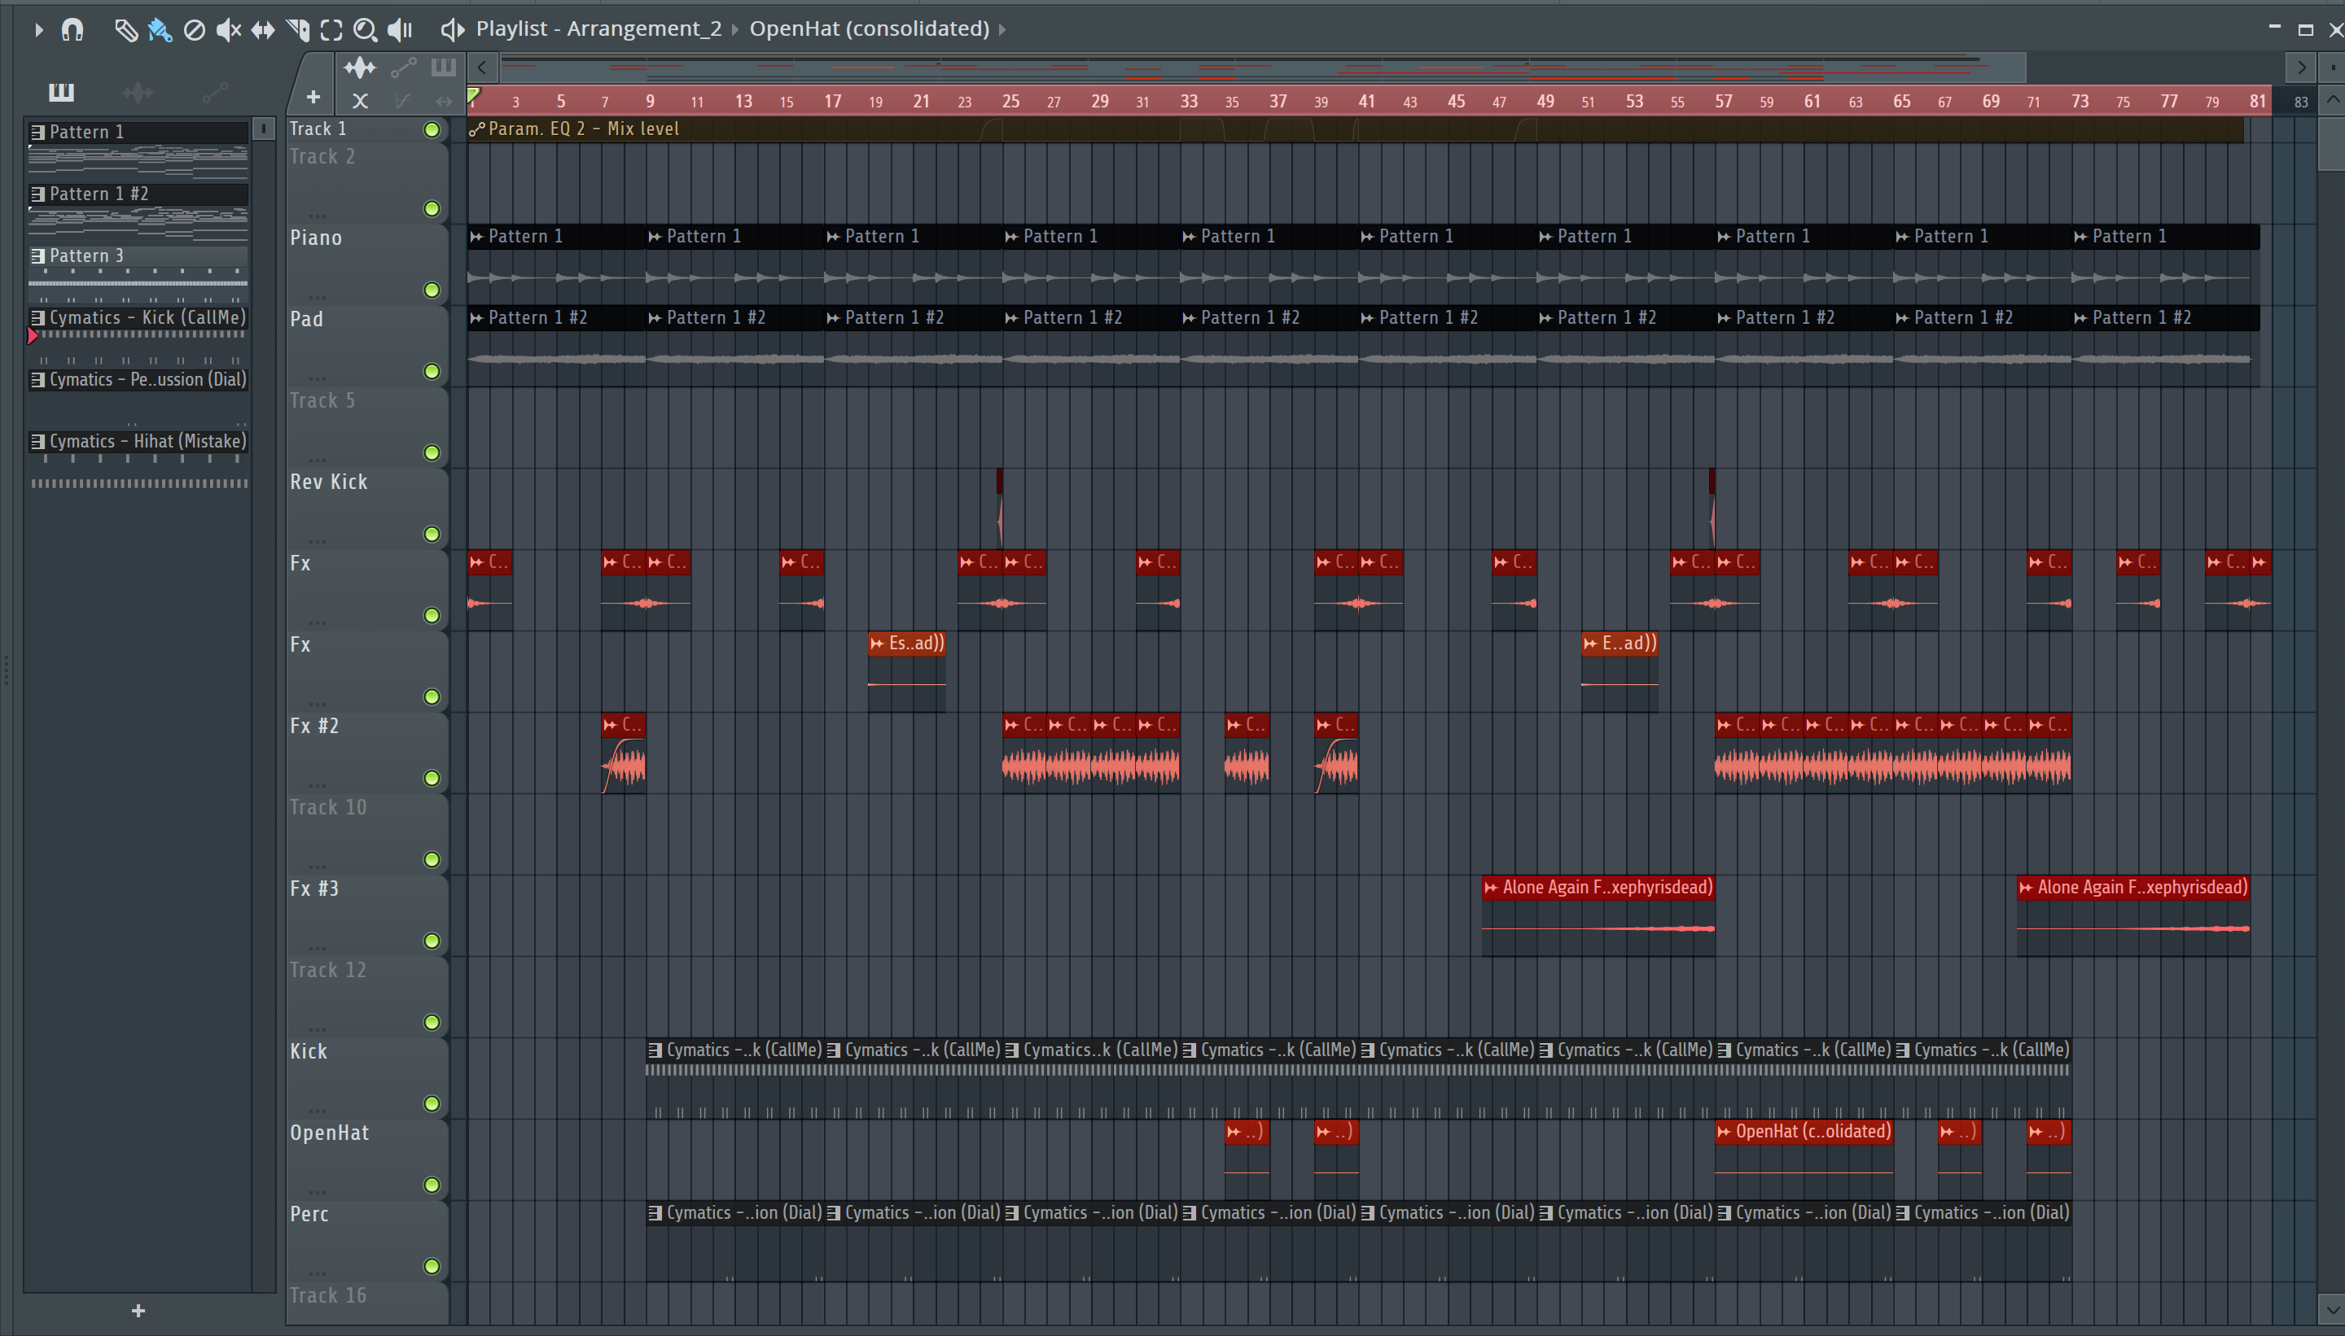2345x1336 pixels.
Task: Open menu of first Pattern 1 #2 clip
Action: [476, 317]
